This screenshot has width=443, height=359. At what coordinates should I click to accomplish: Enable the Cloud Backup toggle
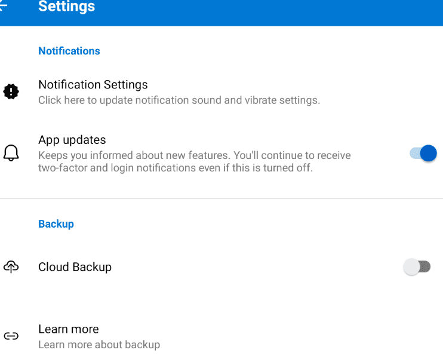tap(417, 267)
